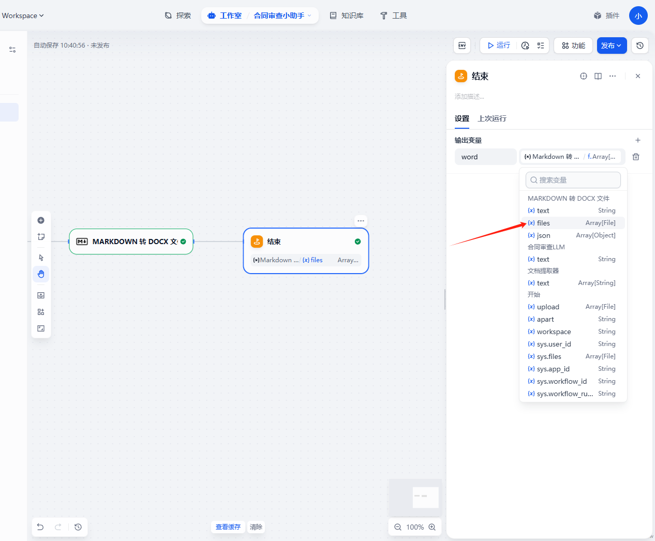Click the minimap thumbnail
Screen dimensions: 655x541
(x=415, y=498)
